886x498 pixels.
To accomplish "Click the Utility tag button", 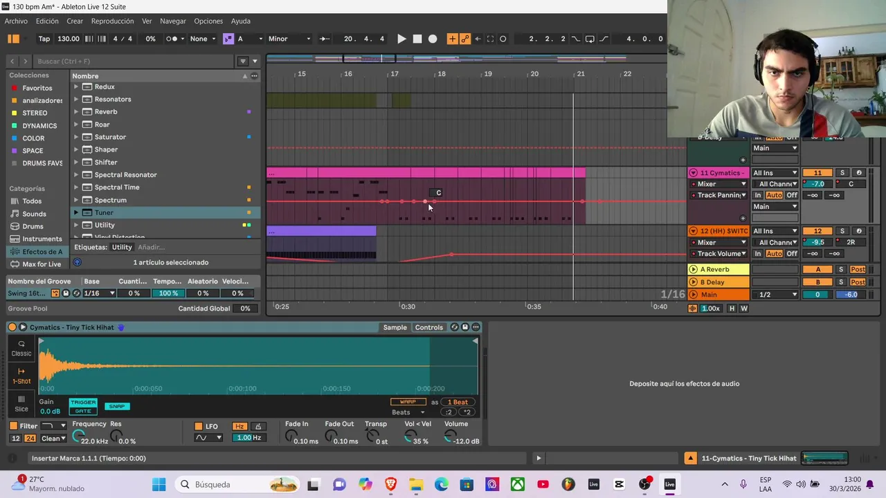I will [x=122, y=247].
